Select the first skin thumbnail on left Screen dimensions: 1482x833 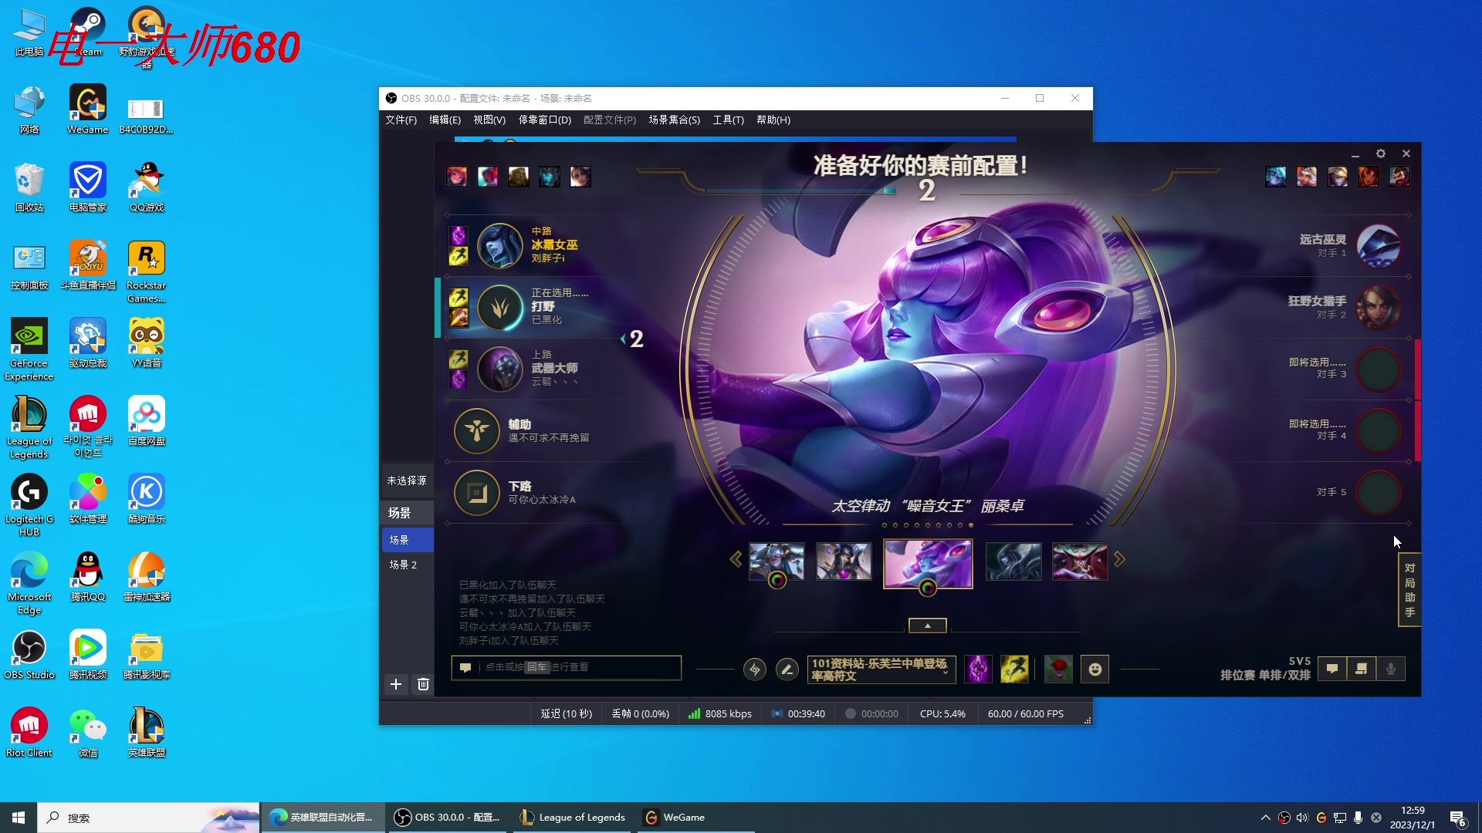pos(776,561)
